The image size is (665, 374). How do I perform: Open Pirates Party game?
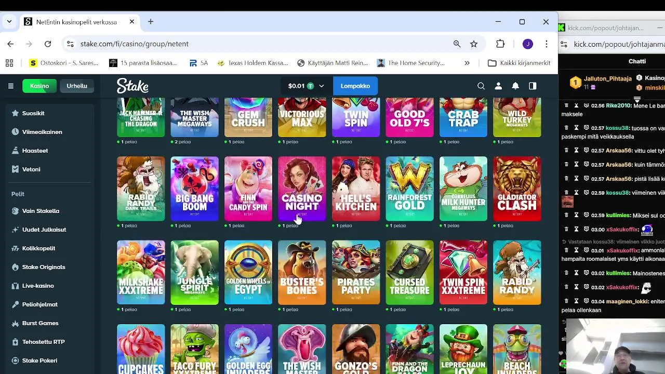[356, 273]
